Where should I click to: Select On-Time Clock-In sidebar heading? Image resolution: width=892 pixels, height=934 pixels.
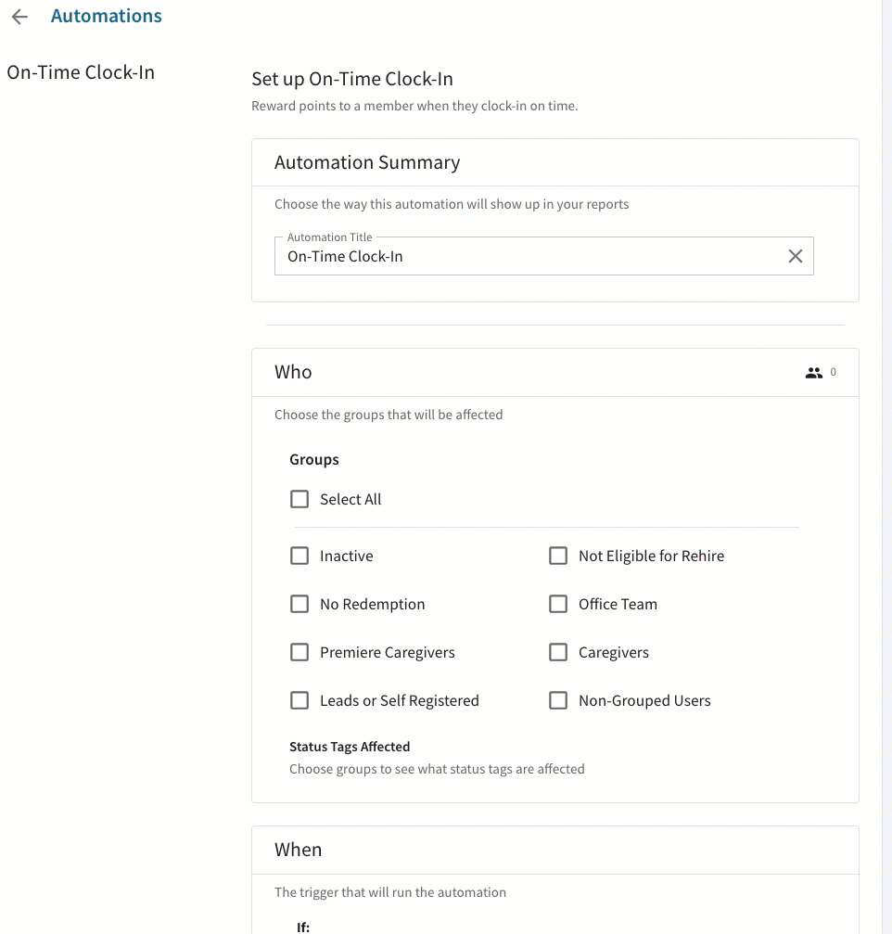coord(81,72)
